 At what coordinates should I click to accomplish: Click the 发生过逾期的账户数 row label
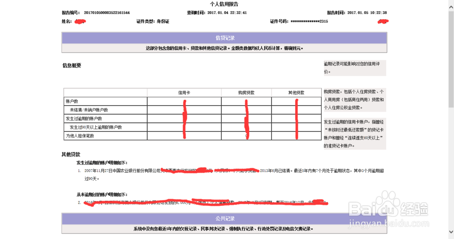(84, 119)
